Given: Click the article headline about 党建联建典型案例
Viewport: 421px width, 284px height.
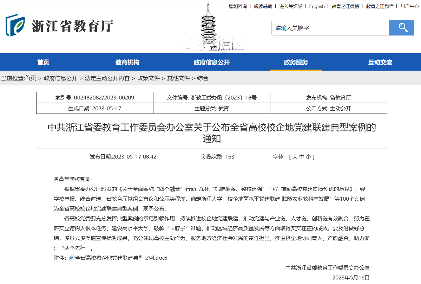Looking at the screenshot, I should click(x=212, y=133).
